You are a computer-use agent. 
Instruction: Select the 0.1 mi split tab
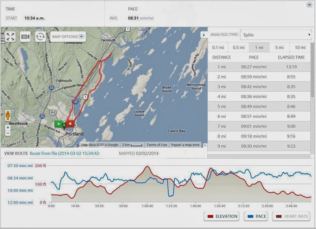click(218, 48)
